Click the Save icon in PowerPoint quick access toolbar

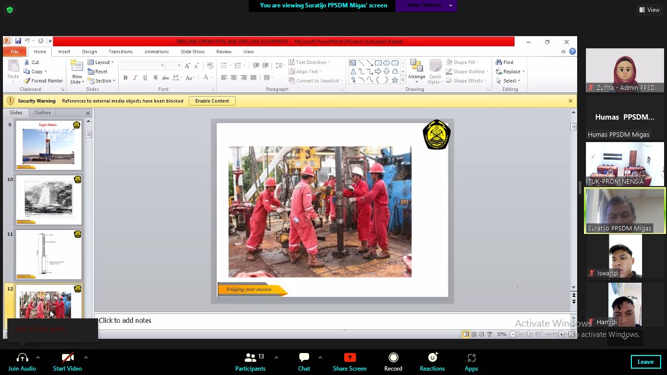tap(18, 41)
